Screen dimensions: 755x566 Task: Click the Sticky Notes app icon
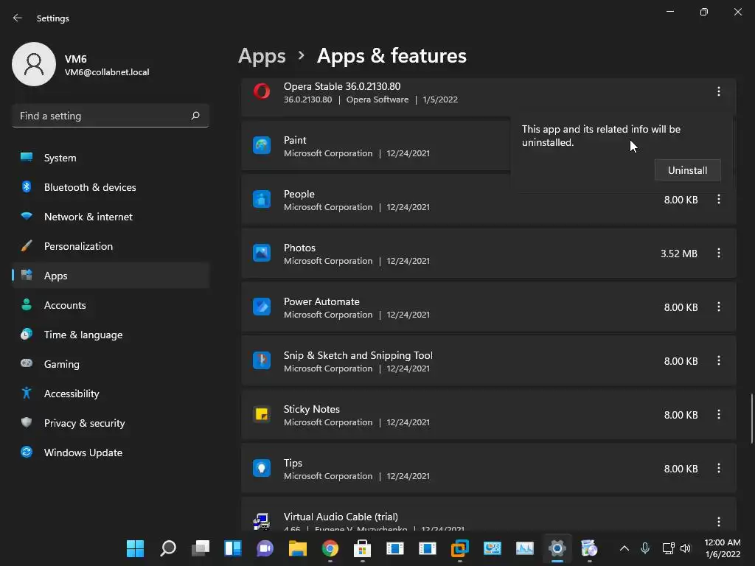coord(262,414)
